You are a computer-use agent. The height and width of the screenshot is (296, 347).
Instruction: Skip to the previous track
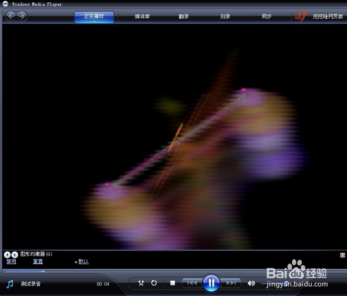click(x=192, y=283)
